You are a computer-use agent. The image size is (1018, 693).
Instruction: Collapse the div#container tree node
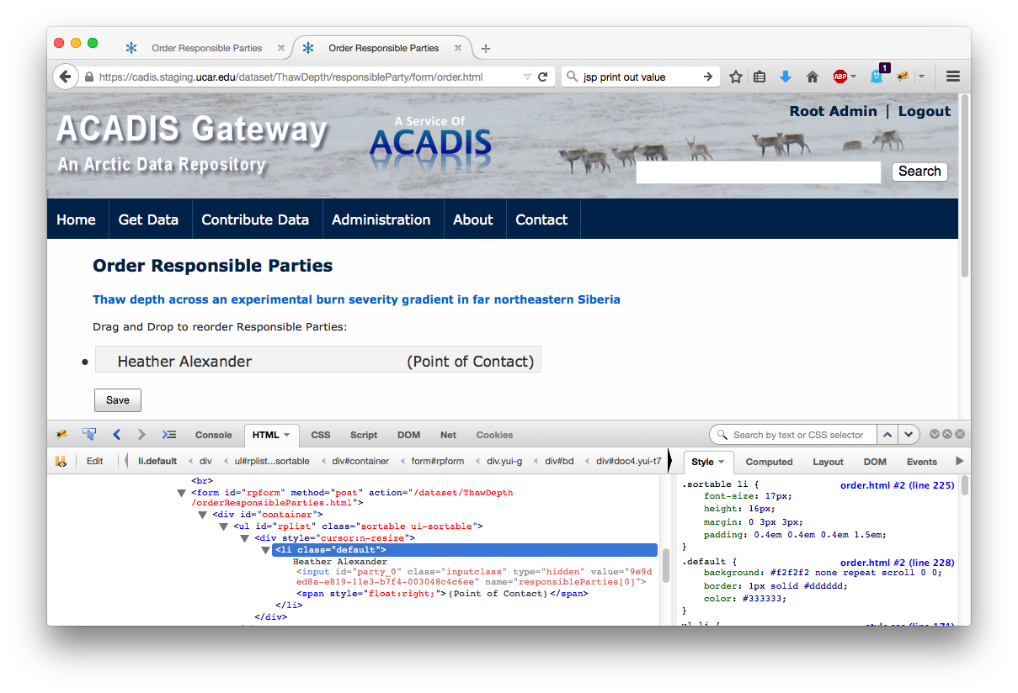click(203, 516)
